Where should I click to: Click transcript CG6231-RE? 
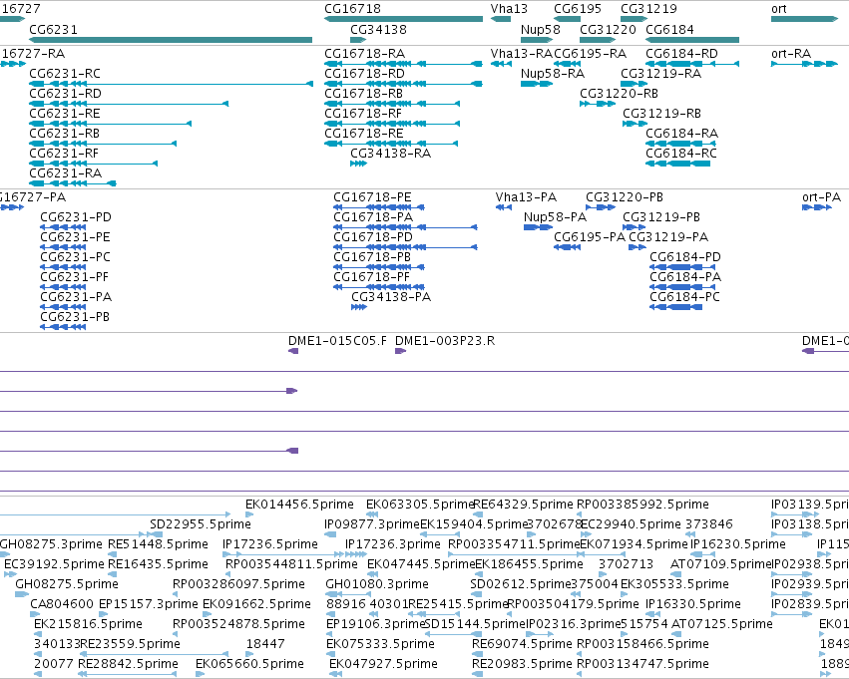coord(111,124)
